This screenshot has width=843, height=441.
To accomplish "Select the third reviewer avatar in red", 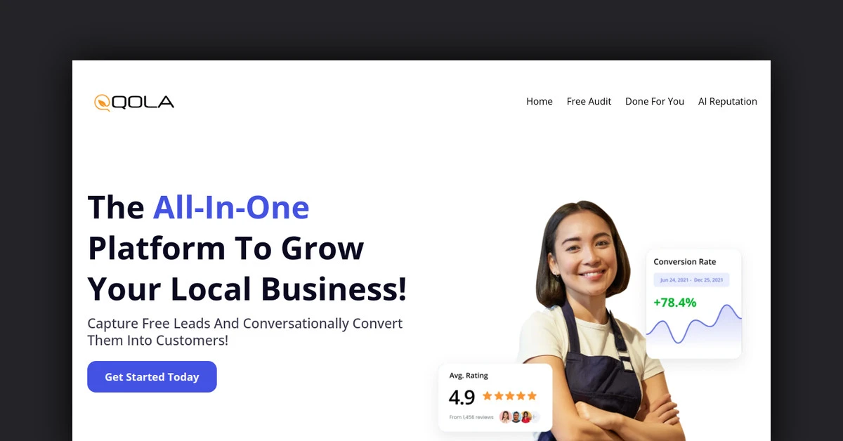I will [x=525, y=417].
